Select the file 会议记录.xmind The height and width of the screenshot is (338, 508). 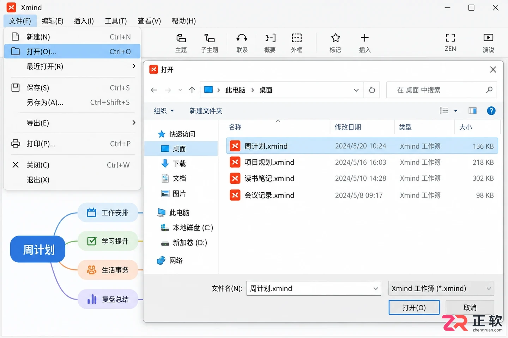click(x=362, y=195)
